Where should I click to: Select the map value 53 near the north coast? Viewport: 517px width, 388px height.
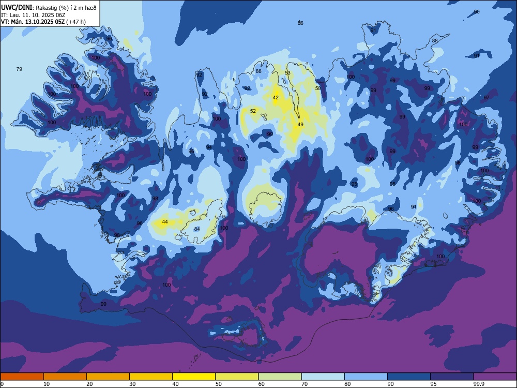point(287,72)
